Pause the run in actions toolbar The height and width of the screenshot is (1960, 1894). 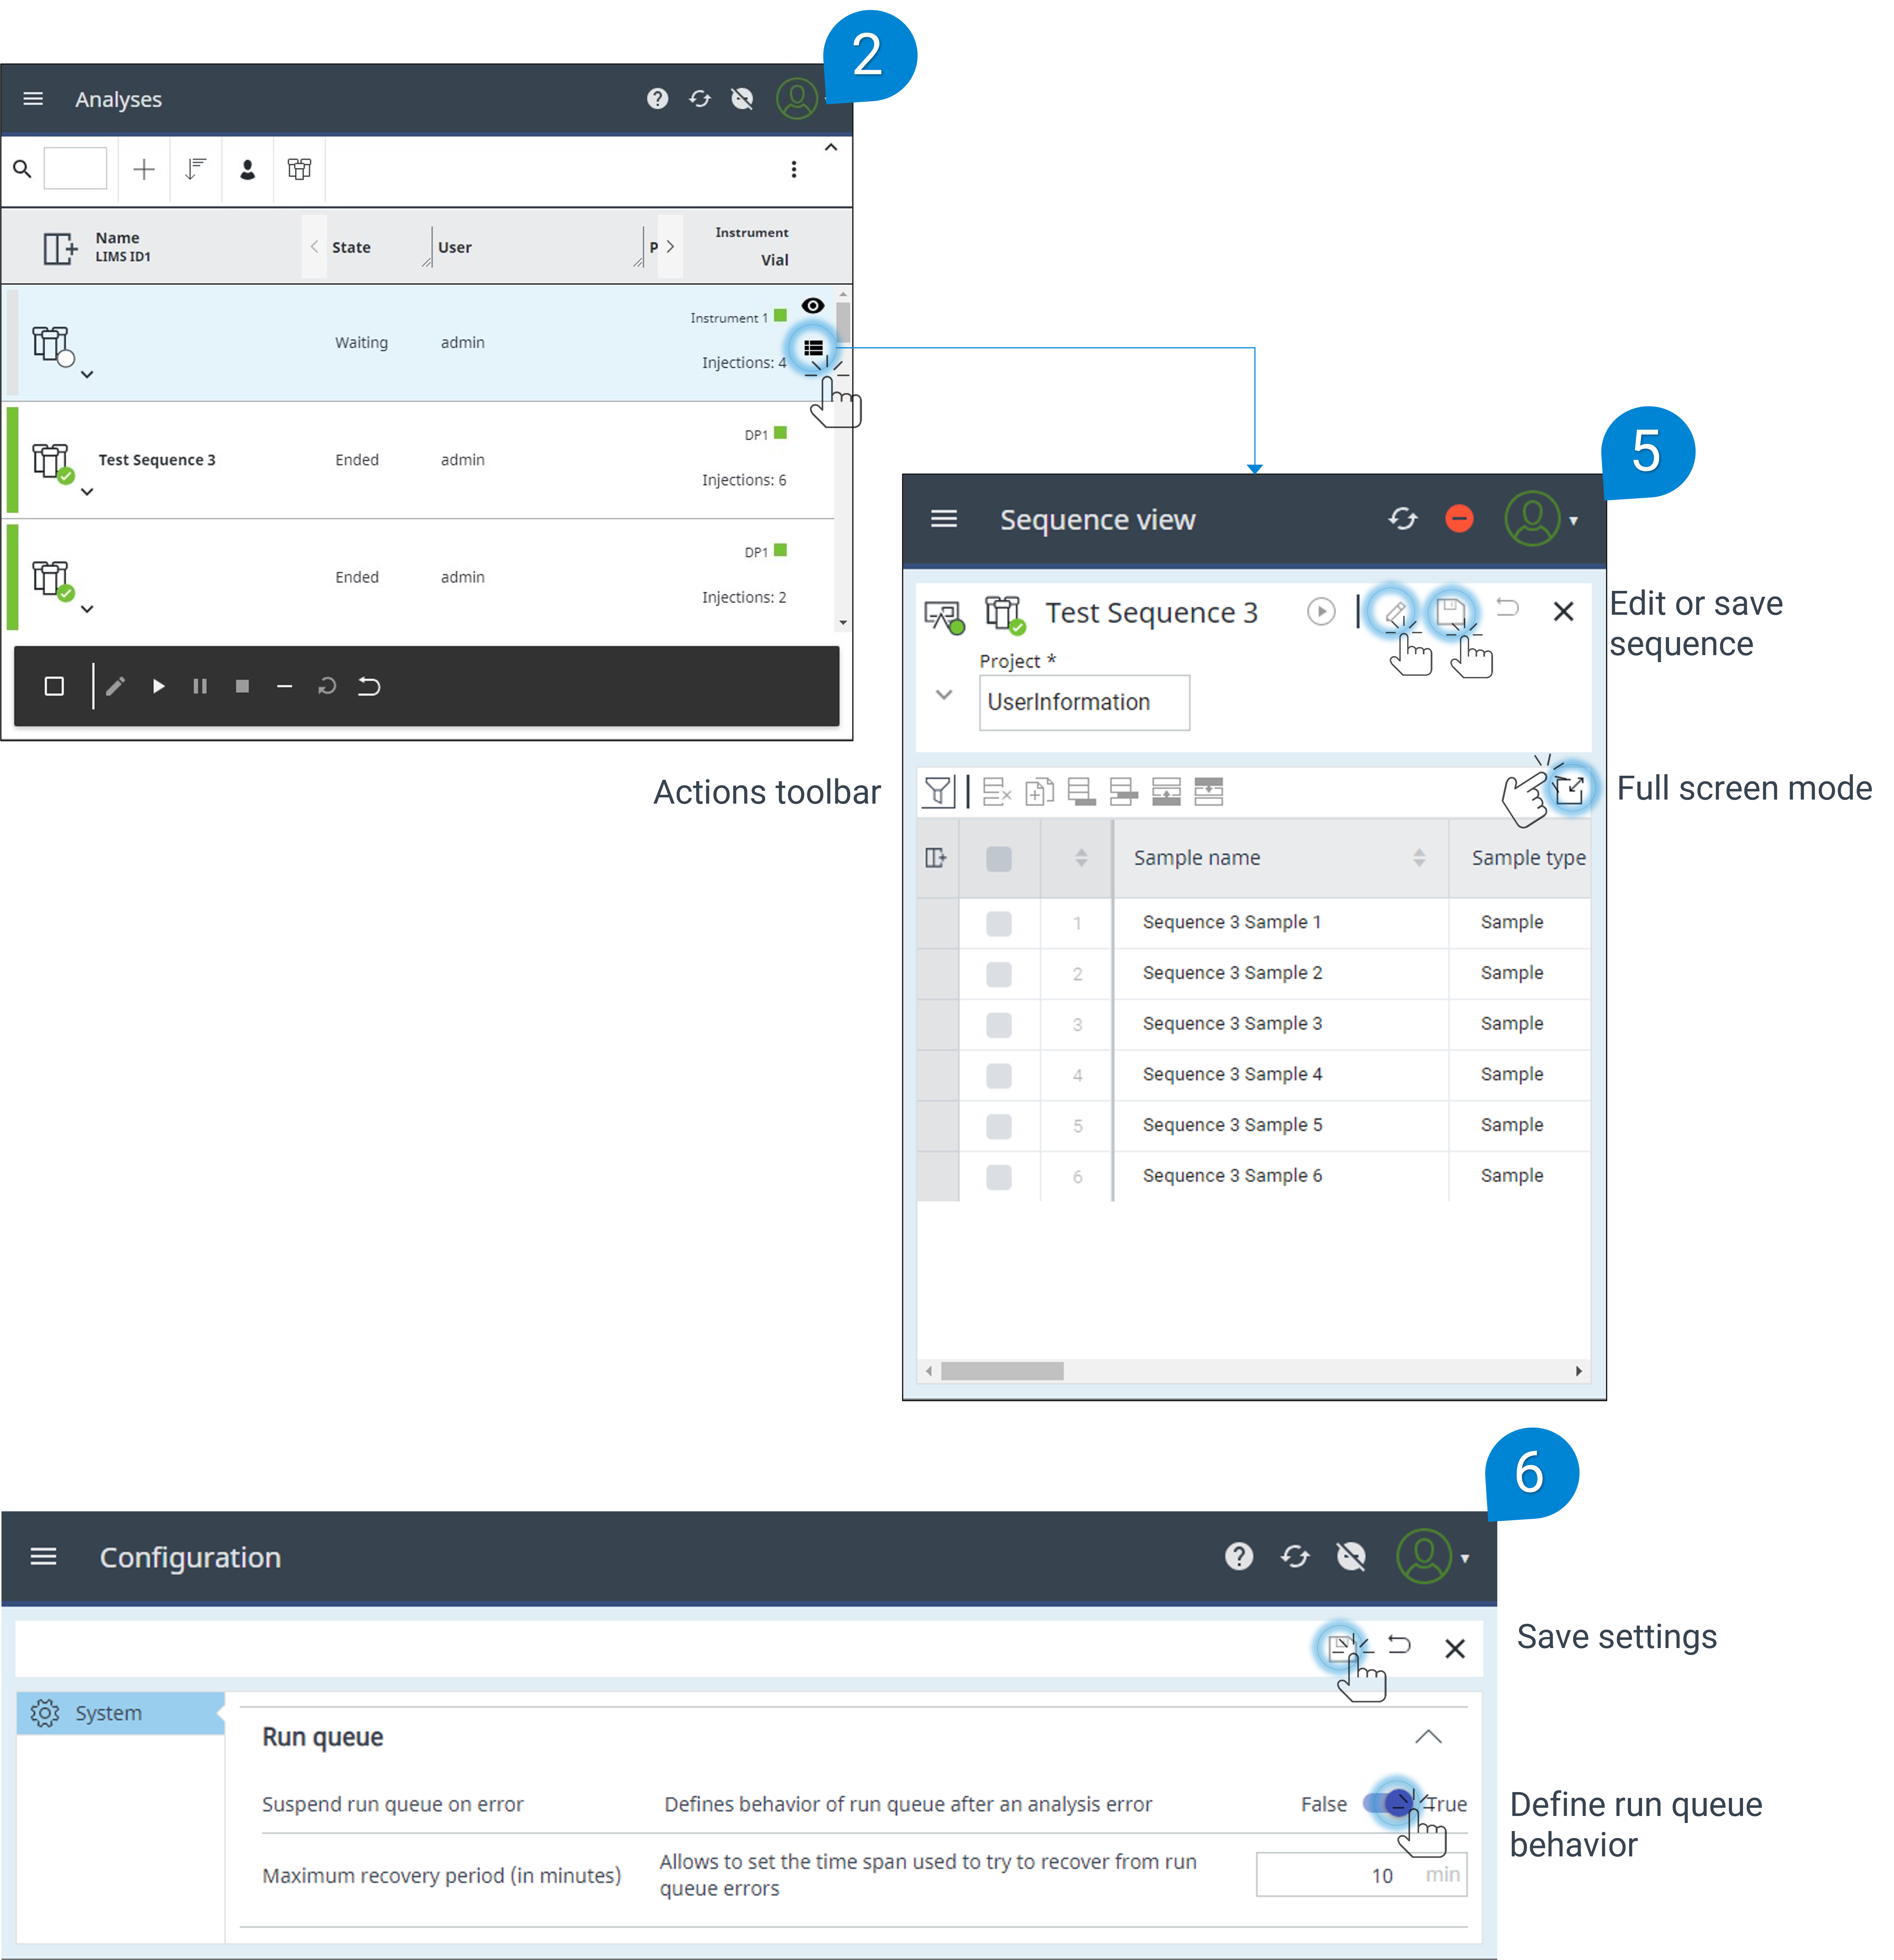coord(200,686)
